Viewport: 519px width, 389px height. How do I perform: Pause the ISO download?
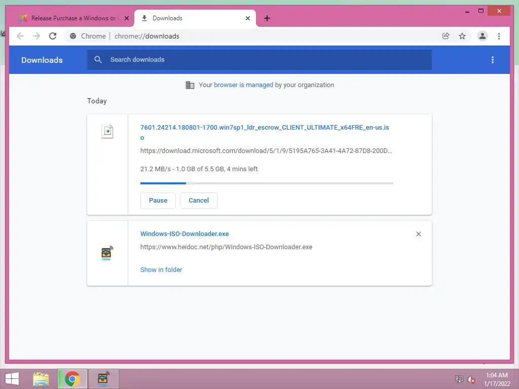[x=158, y=201]
